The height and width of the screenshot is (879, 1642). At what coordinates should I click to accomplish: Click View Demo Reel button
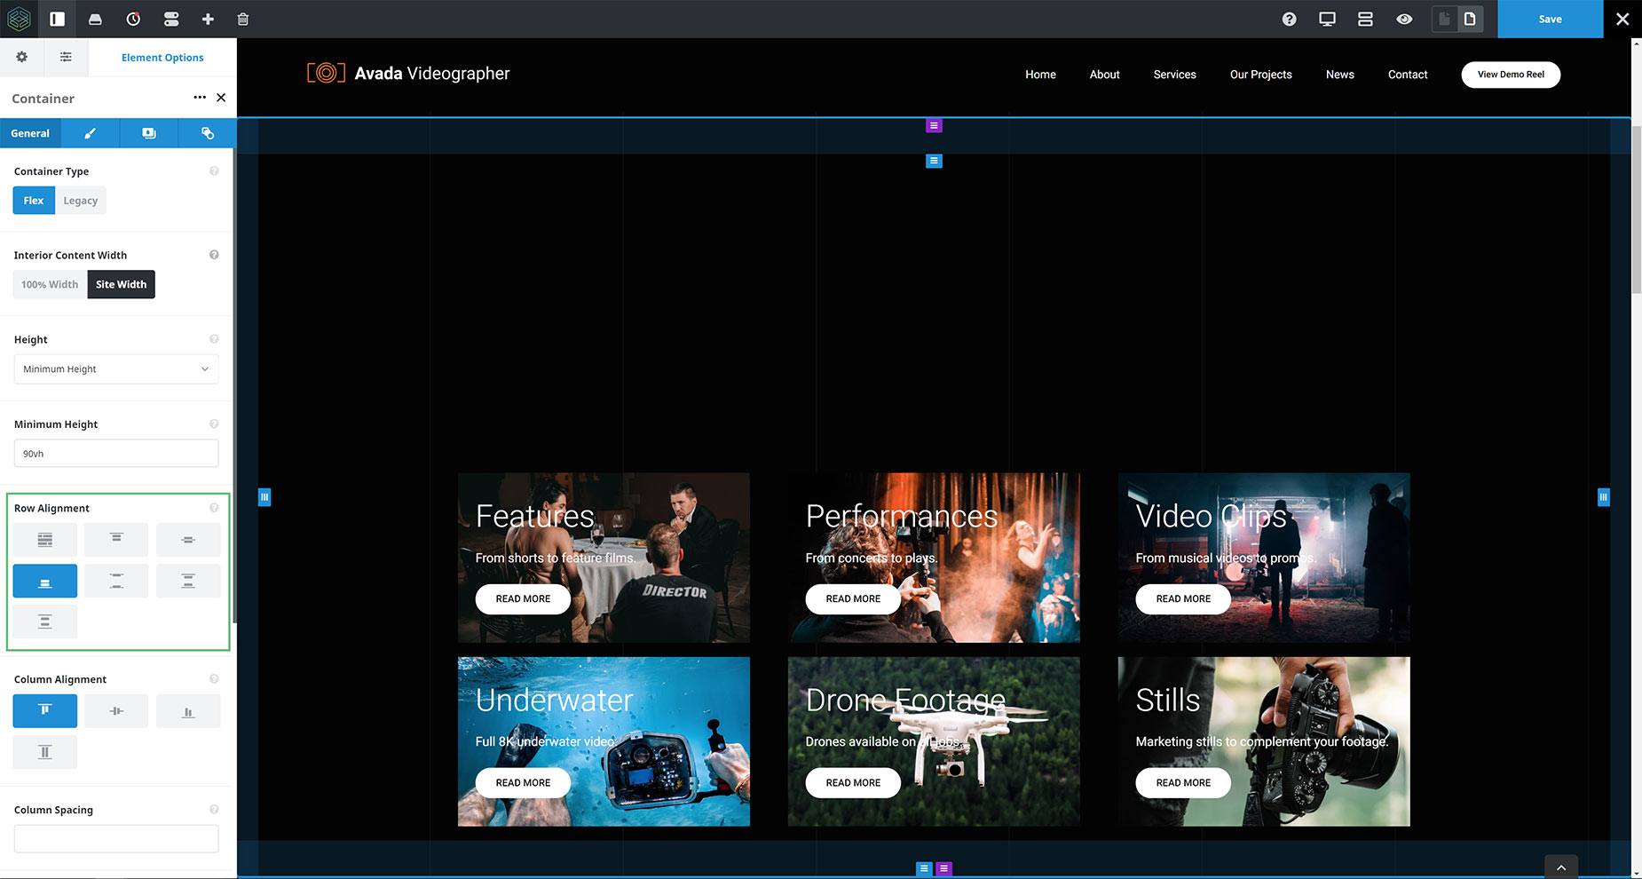pyautogui.click(x=1511, y=75)
